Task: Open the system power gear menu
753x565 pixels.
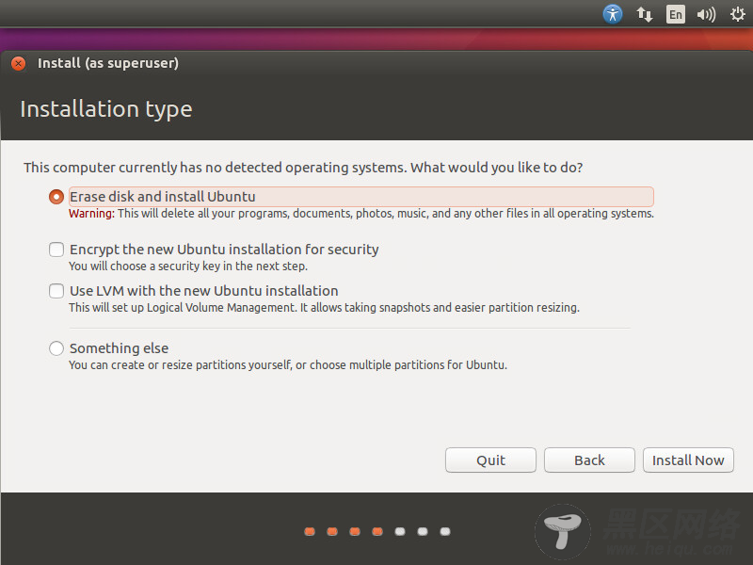Action: [x=738, y=14]
